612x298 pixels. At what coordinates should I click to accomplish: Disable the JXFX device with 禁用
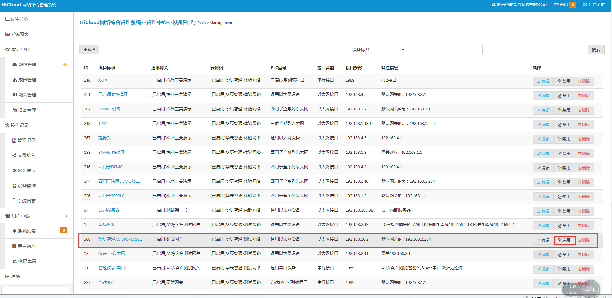point(564,81)
